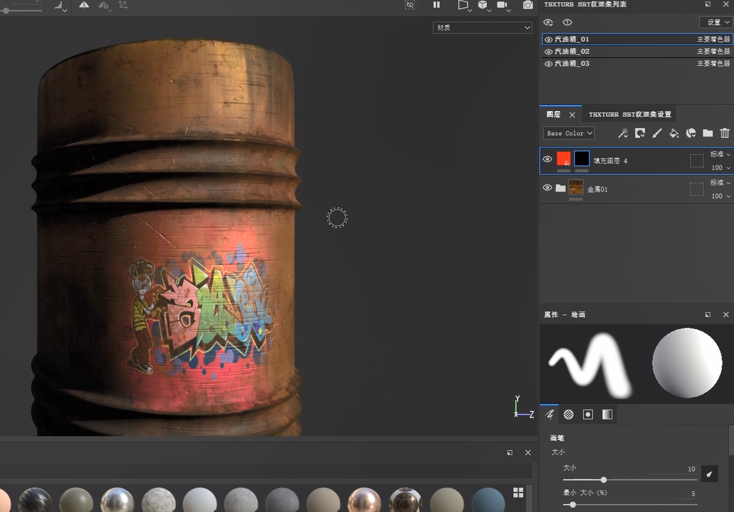Viewport: 734px width, 512px height.
Task: Pause rendering with the pause button
Action: (x=437, y=5)
